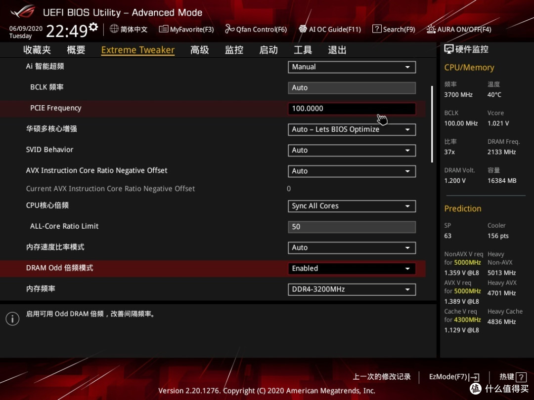Image resolution: width=534 pixels, height=400 pixels.
Task: Expand CPU核心倍频 Sync All Cores dropdown
Action: (x=352, y=206)
